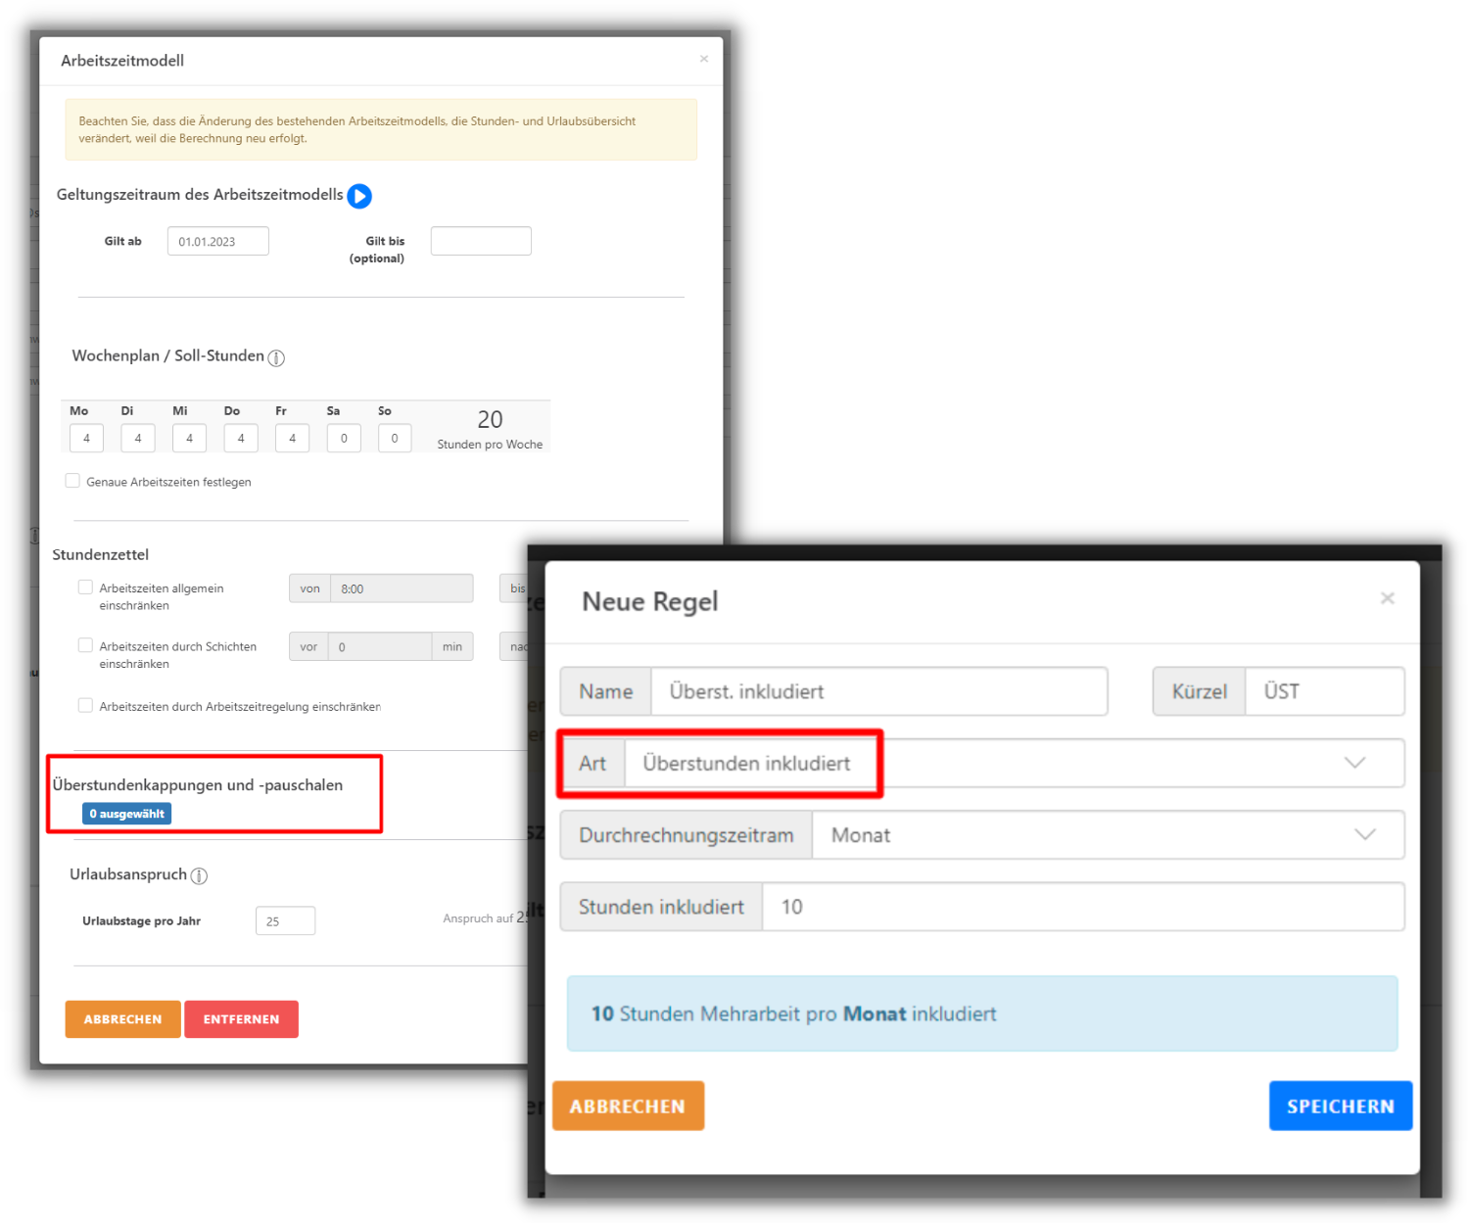Image resolution: width=1469 pixels, height=1224 pixels.
Task: Open the Wochenplan / Soll-Stunden info tooltip
Action: coord(276,358)
